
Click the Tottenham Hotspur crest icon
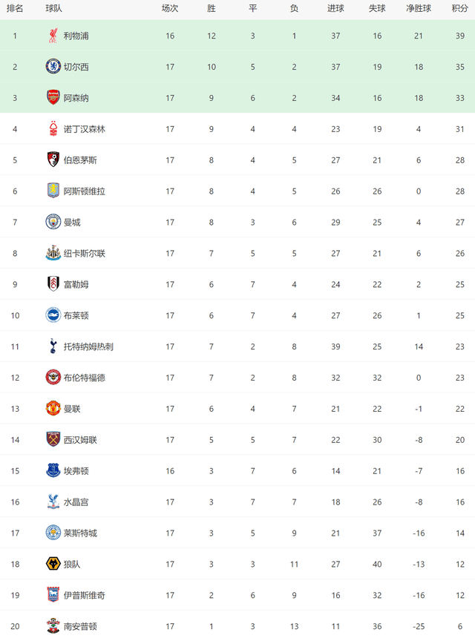tap(53, 346)
